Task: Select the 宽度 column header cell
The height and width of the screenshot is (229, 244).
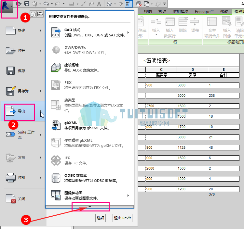Action: coord(192,75)
